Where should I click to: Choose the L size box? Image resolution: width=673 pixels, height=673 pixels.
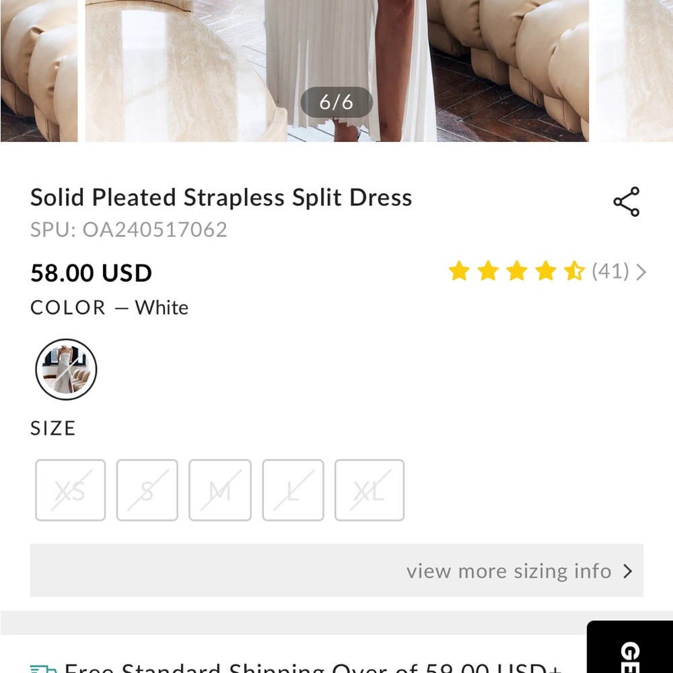(x=293, y=491)
